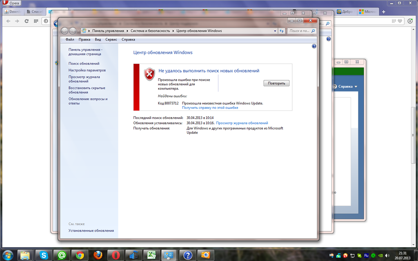
Task: Open recent pages dropdown beside forward button
Action: pyautogui.click(x=78, y=31)
